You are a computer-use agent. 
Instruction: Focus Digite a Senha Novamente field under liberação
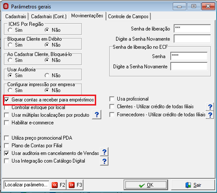[x=192, y=39]
